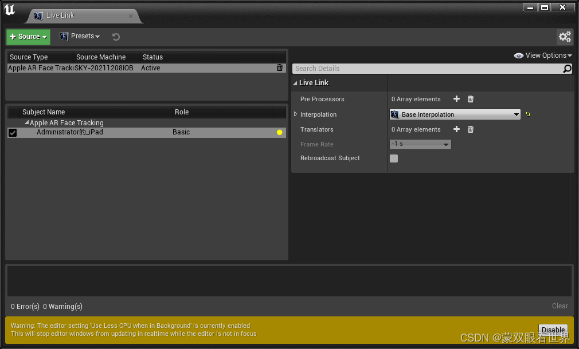Click the Role column header

click(182, 112)
